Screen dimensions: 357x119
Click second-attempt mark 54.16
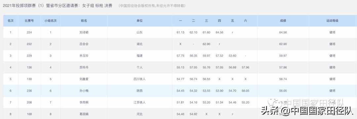(193, 102)
